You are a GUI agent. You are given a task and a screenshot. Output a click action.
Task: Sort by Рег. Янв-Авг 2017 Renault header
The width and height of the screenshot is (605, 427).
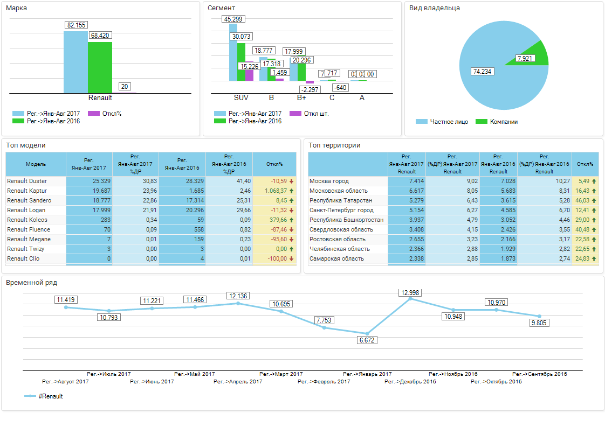(x=407, y=164)
